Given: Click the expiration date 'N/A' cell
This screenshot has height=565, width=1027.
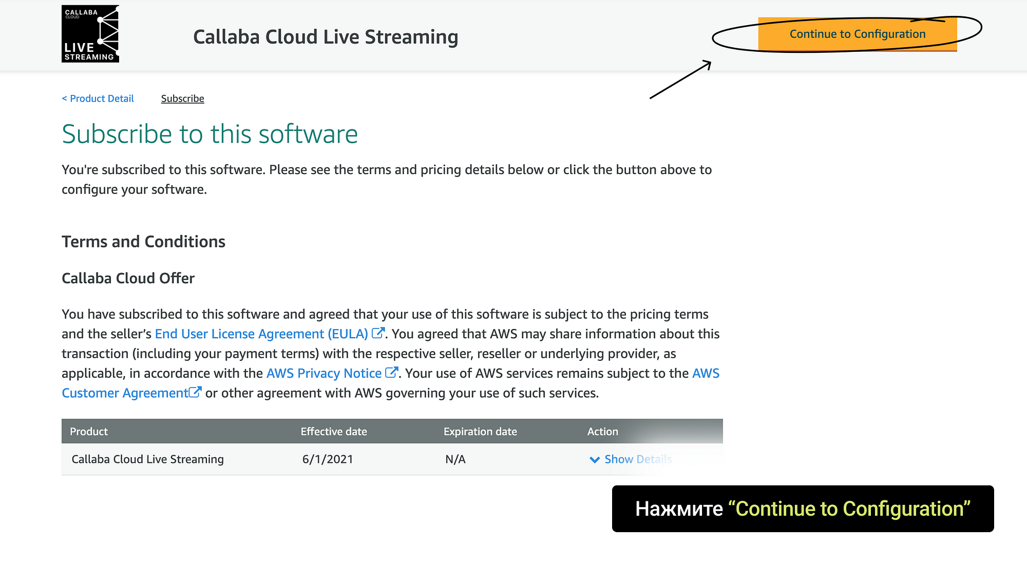Looking at the screenshot, I should point(455,459).
